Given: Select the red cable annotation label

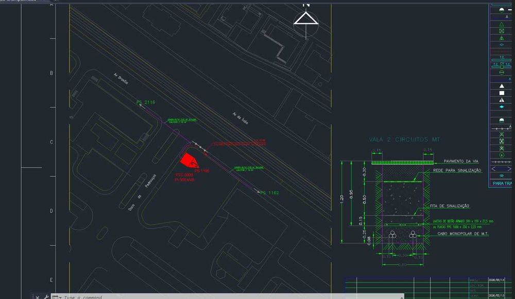Looking at the screenshot, I should (x=240, y=142).
